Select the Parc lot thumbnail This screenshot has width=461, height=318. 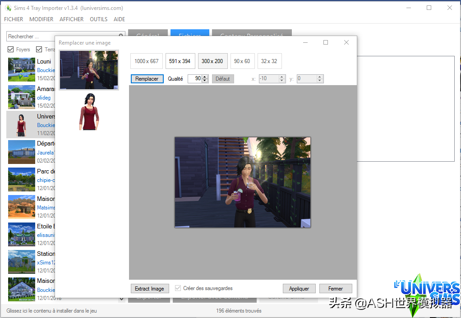coord(22,179)
